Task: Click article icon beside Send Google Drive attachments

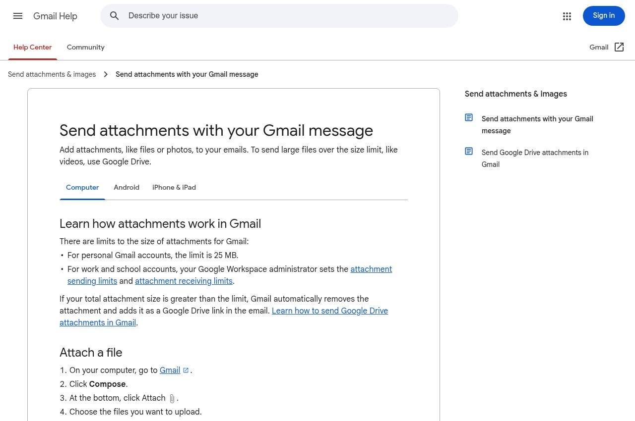Action: click(469, 151)
